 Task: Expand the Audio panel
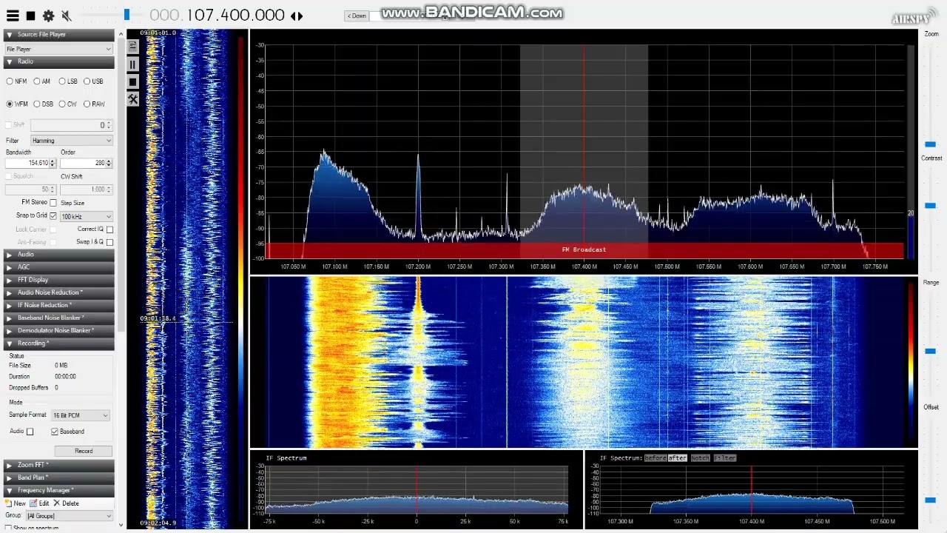coord(59,255)
